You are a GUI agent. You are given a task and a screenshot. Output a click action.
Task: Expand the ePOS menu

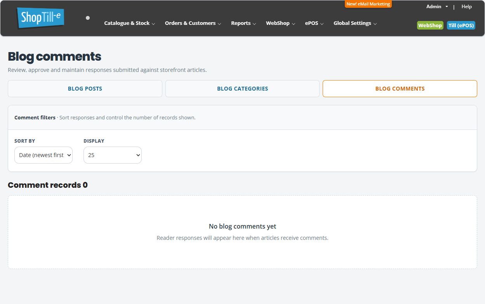coord(314,23)
